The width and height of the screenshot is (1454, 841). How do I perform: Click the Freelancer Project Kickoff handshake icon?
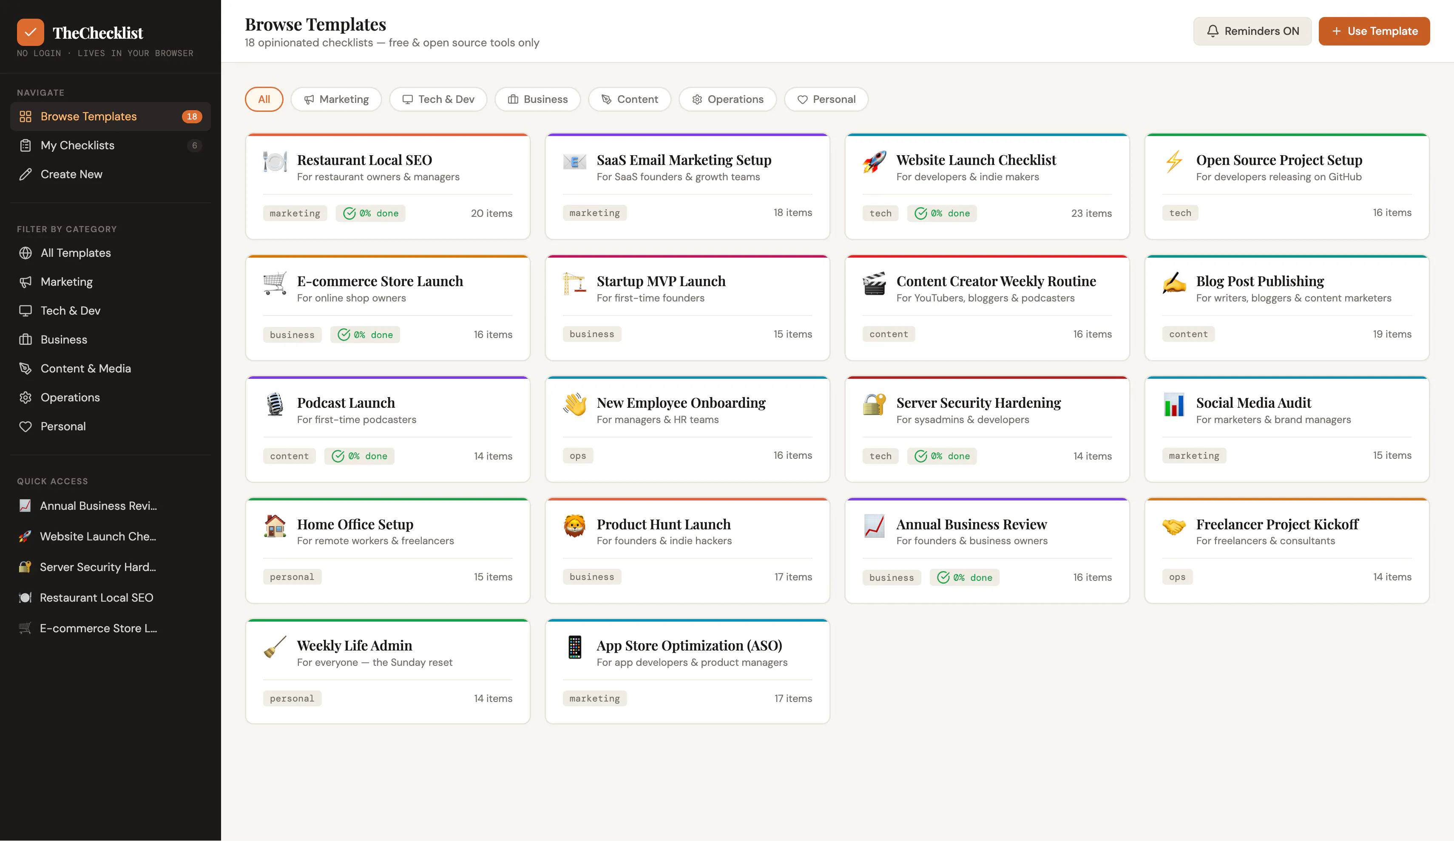coord(1174,526)
